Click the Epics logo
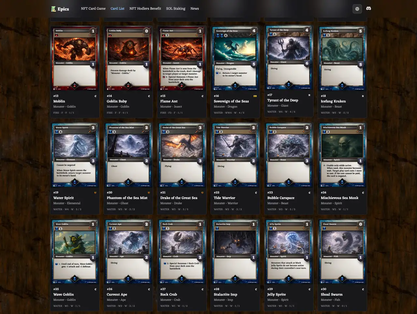417x314 pixels. (60, 9)
